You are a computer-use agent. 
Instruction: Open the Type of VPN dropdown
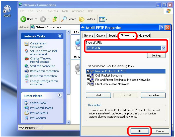163,48
